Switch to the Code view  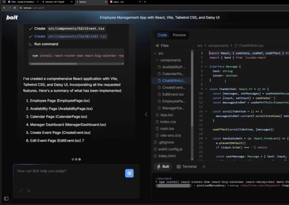[x=162, y=35]
